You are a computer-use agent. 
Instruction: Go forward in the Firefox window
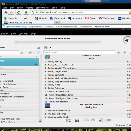[11, 12]
